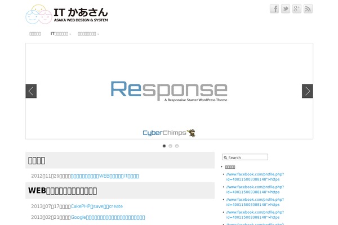Click the section heading starting with WEB

point(63,191)
